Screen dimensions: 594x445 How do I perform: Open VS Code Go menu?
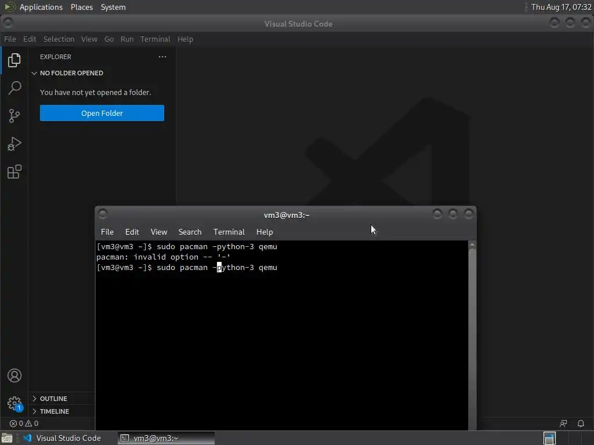click(x=108, y=39)
